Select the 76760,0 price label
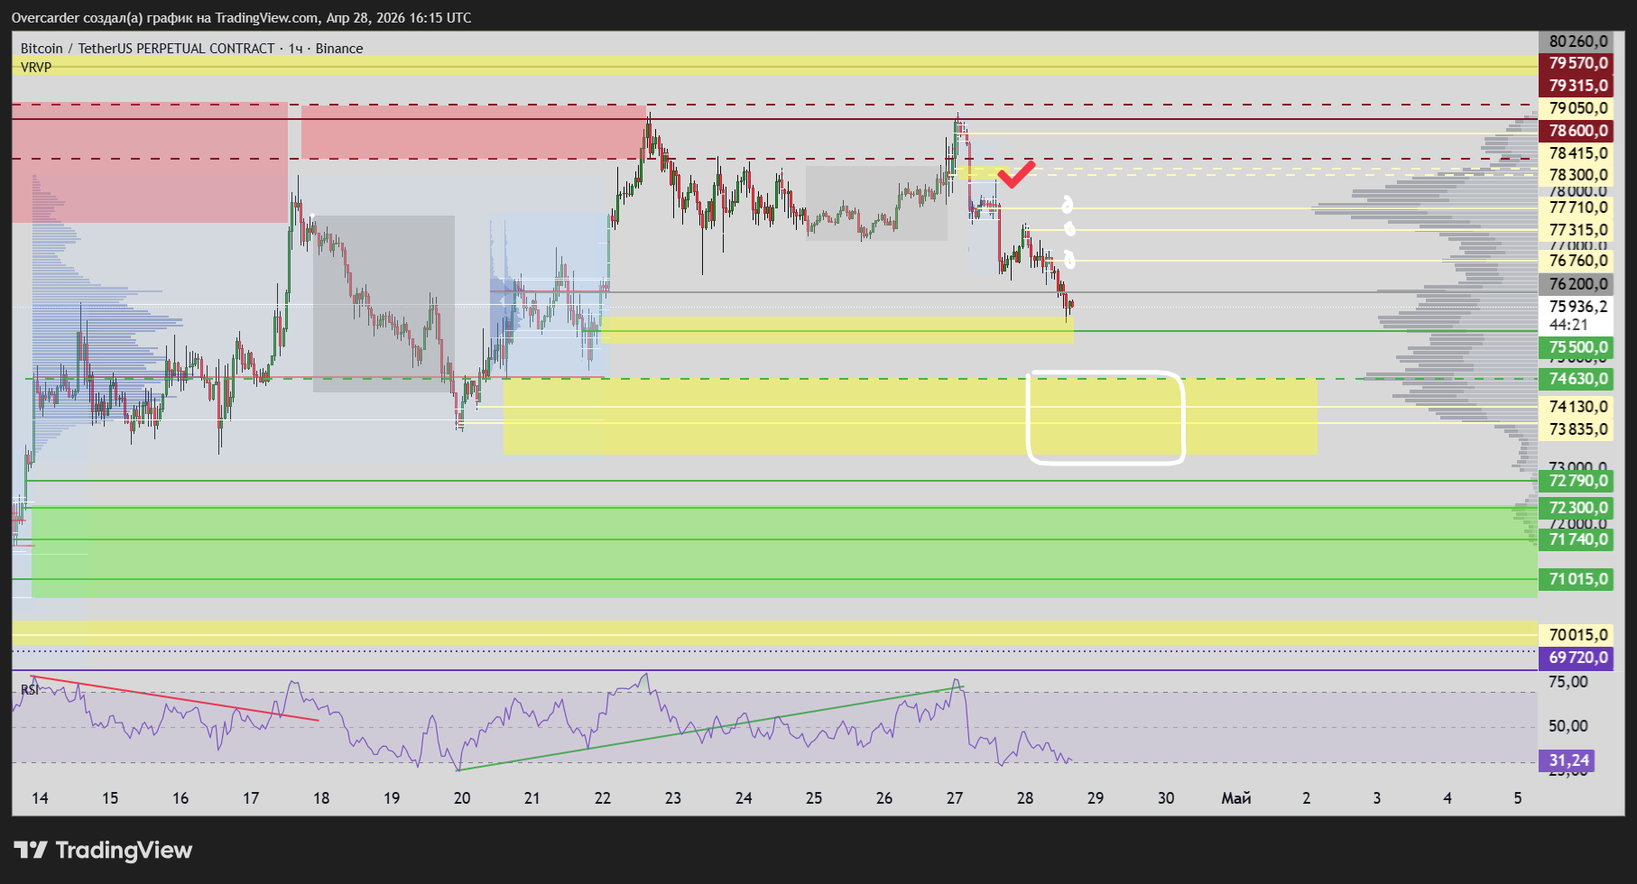 pyautogui.click(x=1576, y=261)
